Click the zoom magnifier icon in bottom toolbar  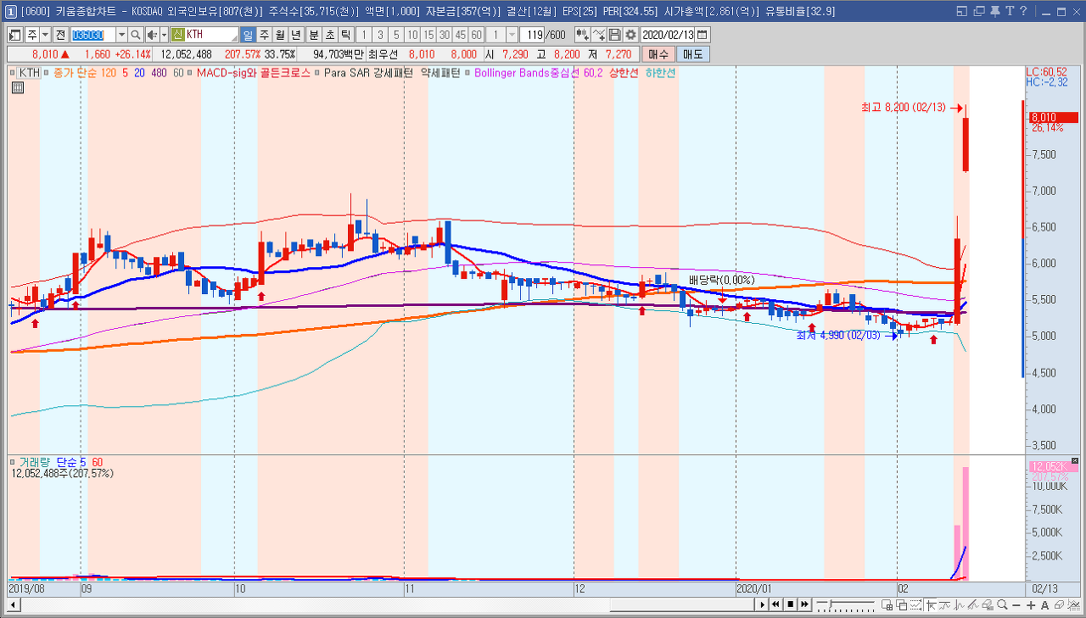(1003, 604)
